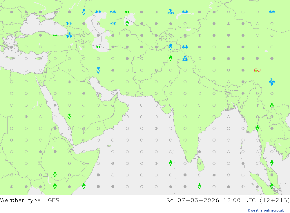Click the green three-dot rain symbol near Myanmar
This screenshot has height=213, width=290.
click(x=272, y=105)
